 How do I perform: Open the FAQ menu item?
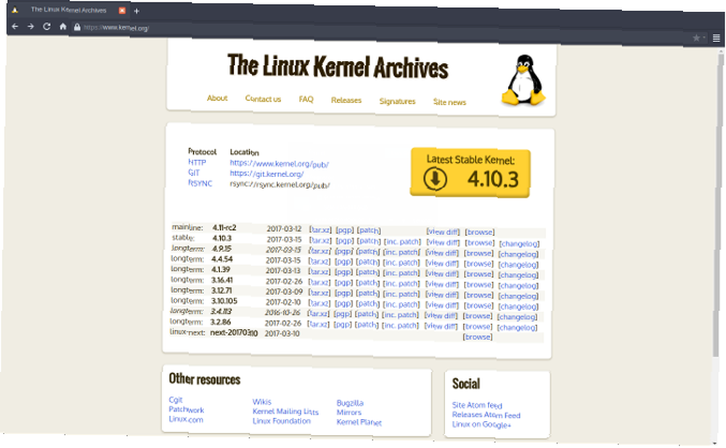pyautogui.click(x=306, y=99)
